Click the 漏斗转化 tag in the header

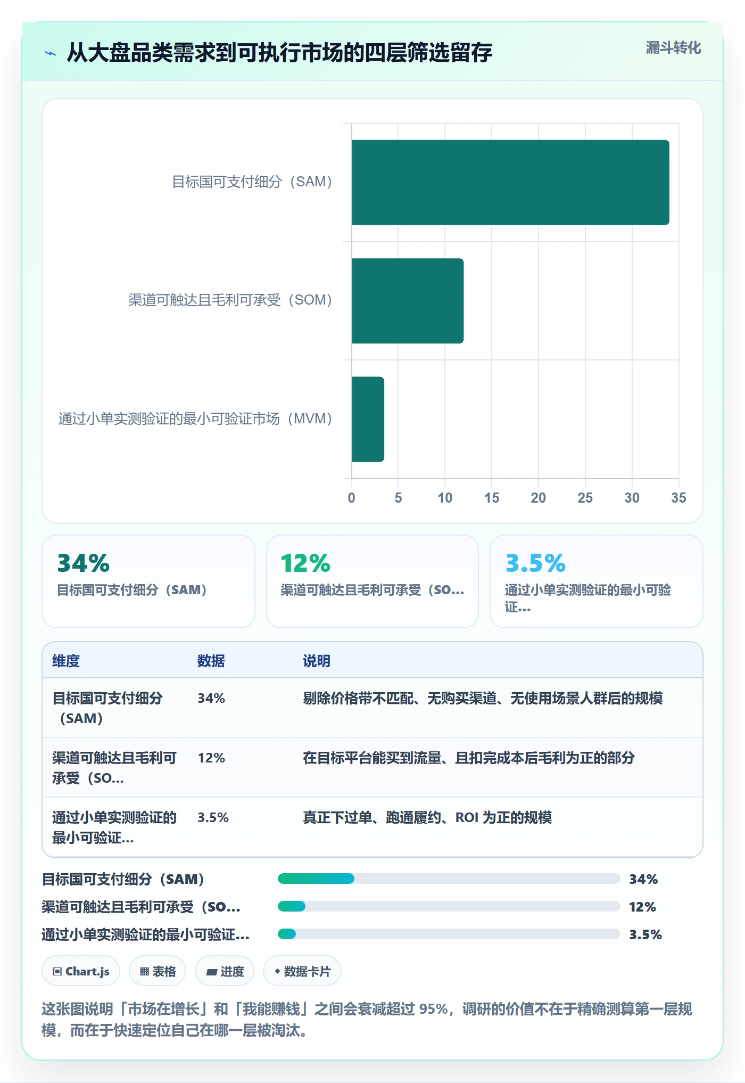(673, 48)
